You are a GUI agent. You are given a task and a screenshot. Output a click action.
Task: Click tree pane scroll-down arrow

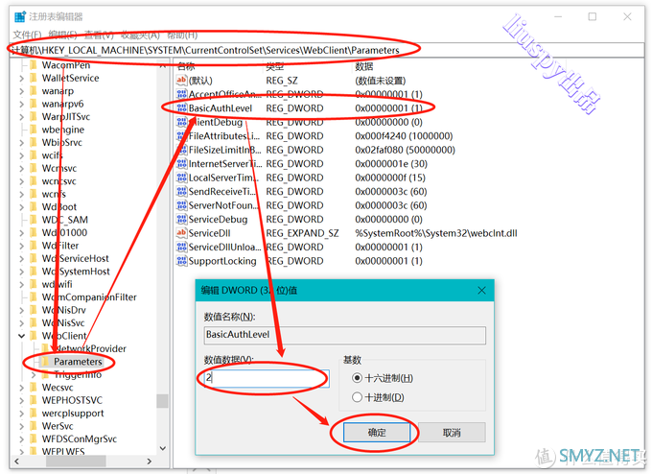163,448
